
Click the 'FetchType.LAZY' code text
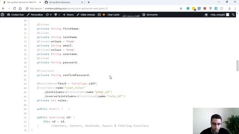pyautogui.click(x=84, y=83)
